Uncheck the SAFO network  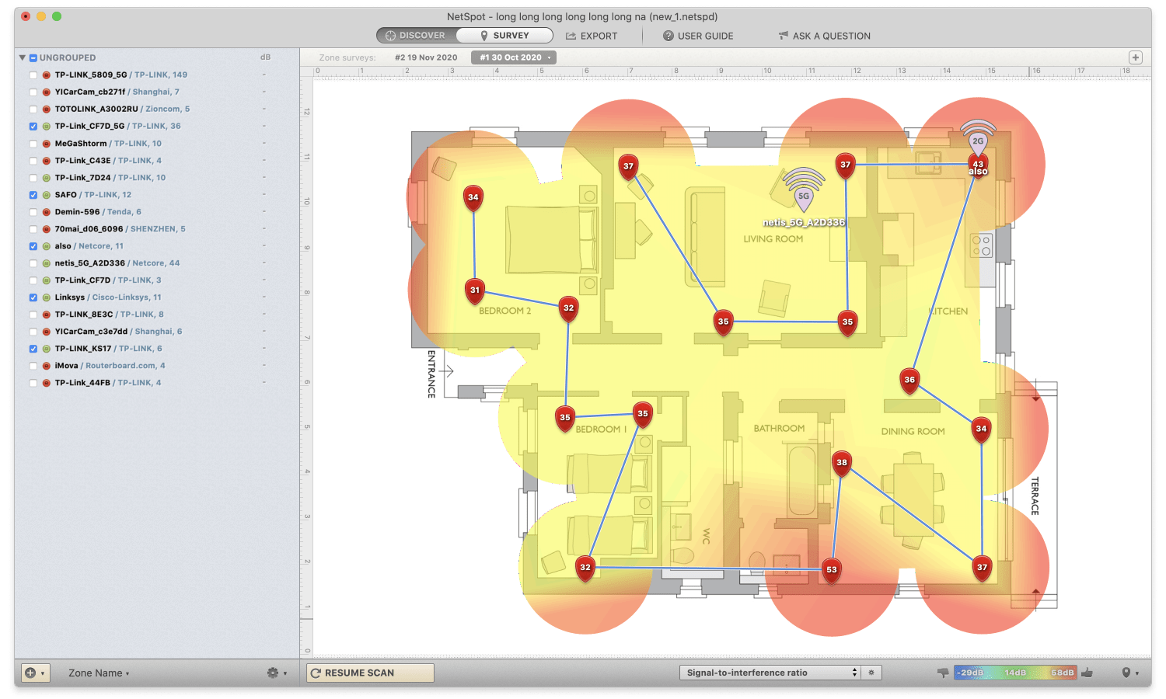(x=33, y=195)
